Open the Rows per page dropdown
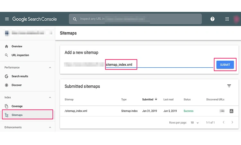 195,123
